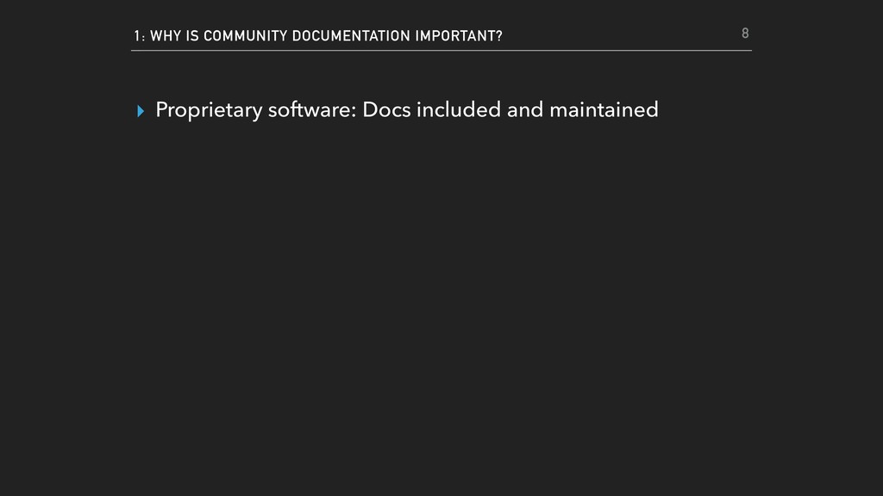The height and width of the screenshot is (496, 883).
Task: Click the slide header title text
Action: tap(317, 35)
